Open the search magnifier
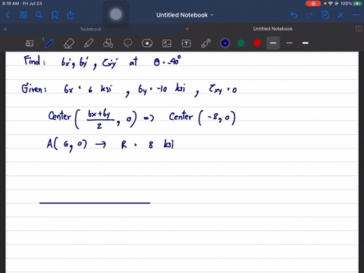This screenshot has height=273, width=364. point(39,15)
